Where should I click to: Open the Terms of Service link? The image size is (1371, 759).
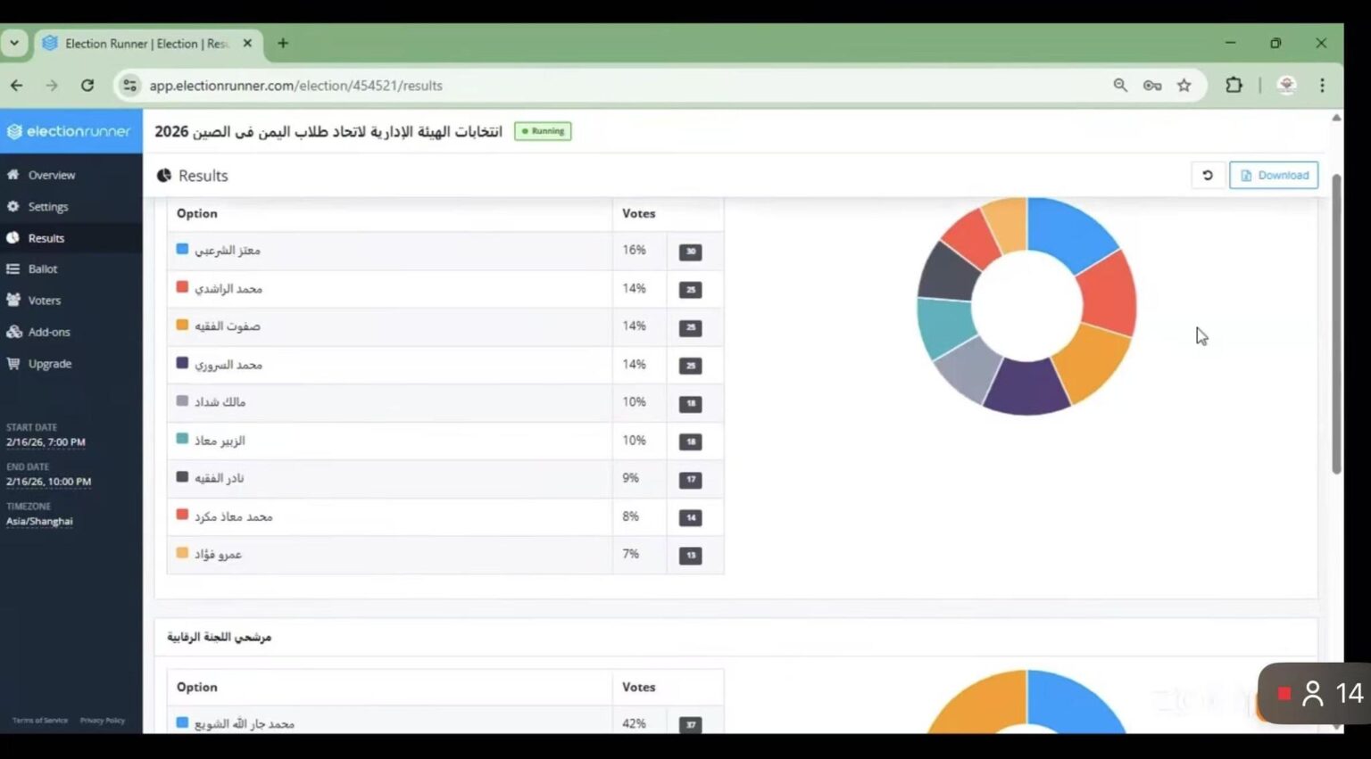tap(40, 721)
